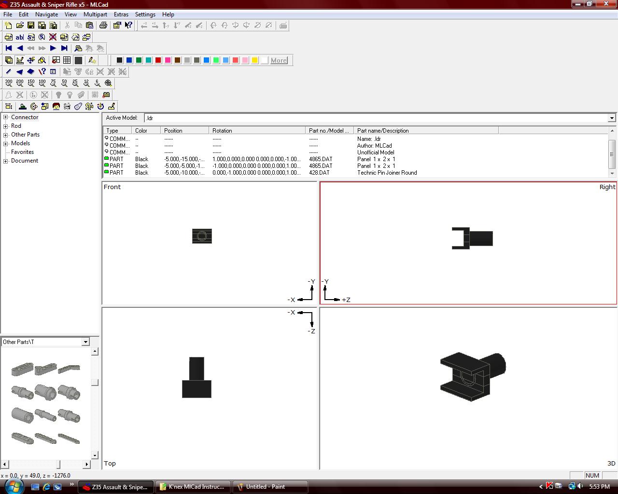618x494 pixels.
Task: Pick the red color swatch
Action: coord(158,60)
